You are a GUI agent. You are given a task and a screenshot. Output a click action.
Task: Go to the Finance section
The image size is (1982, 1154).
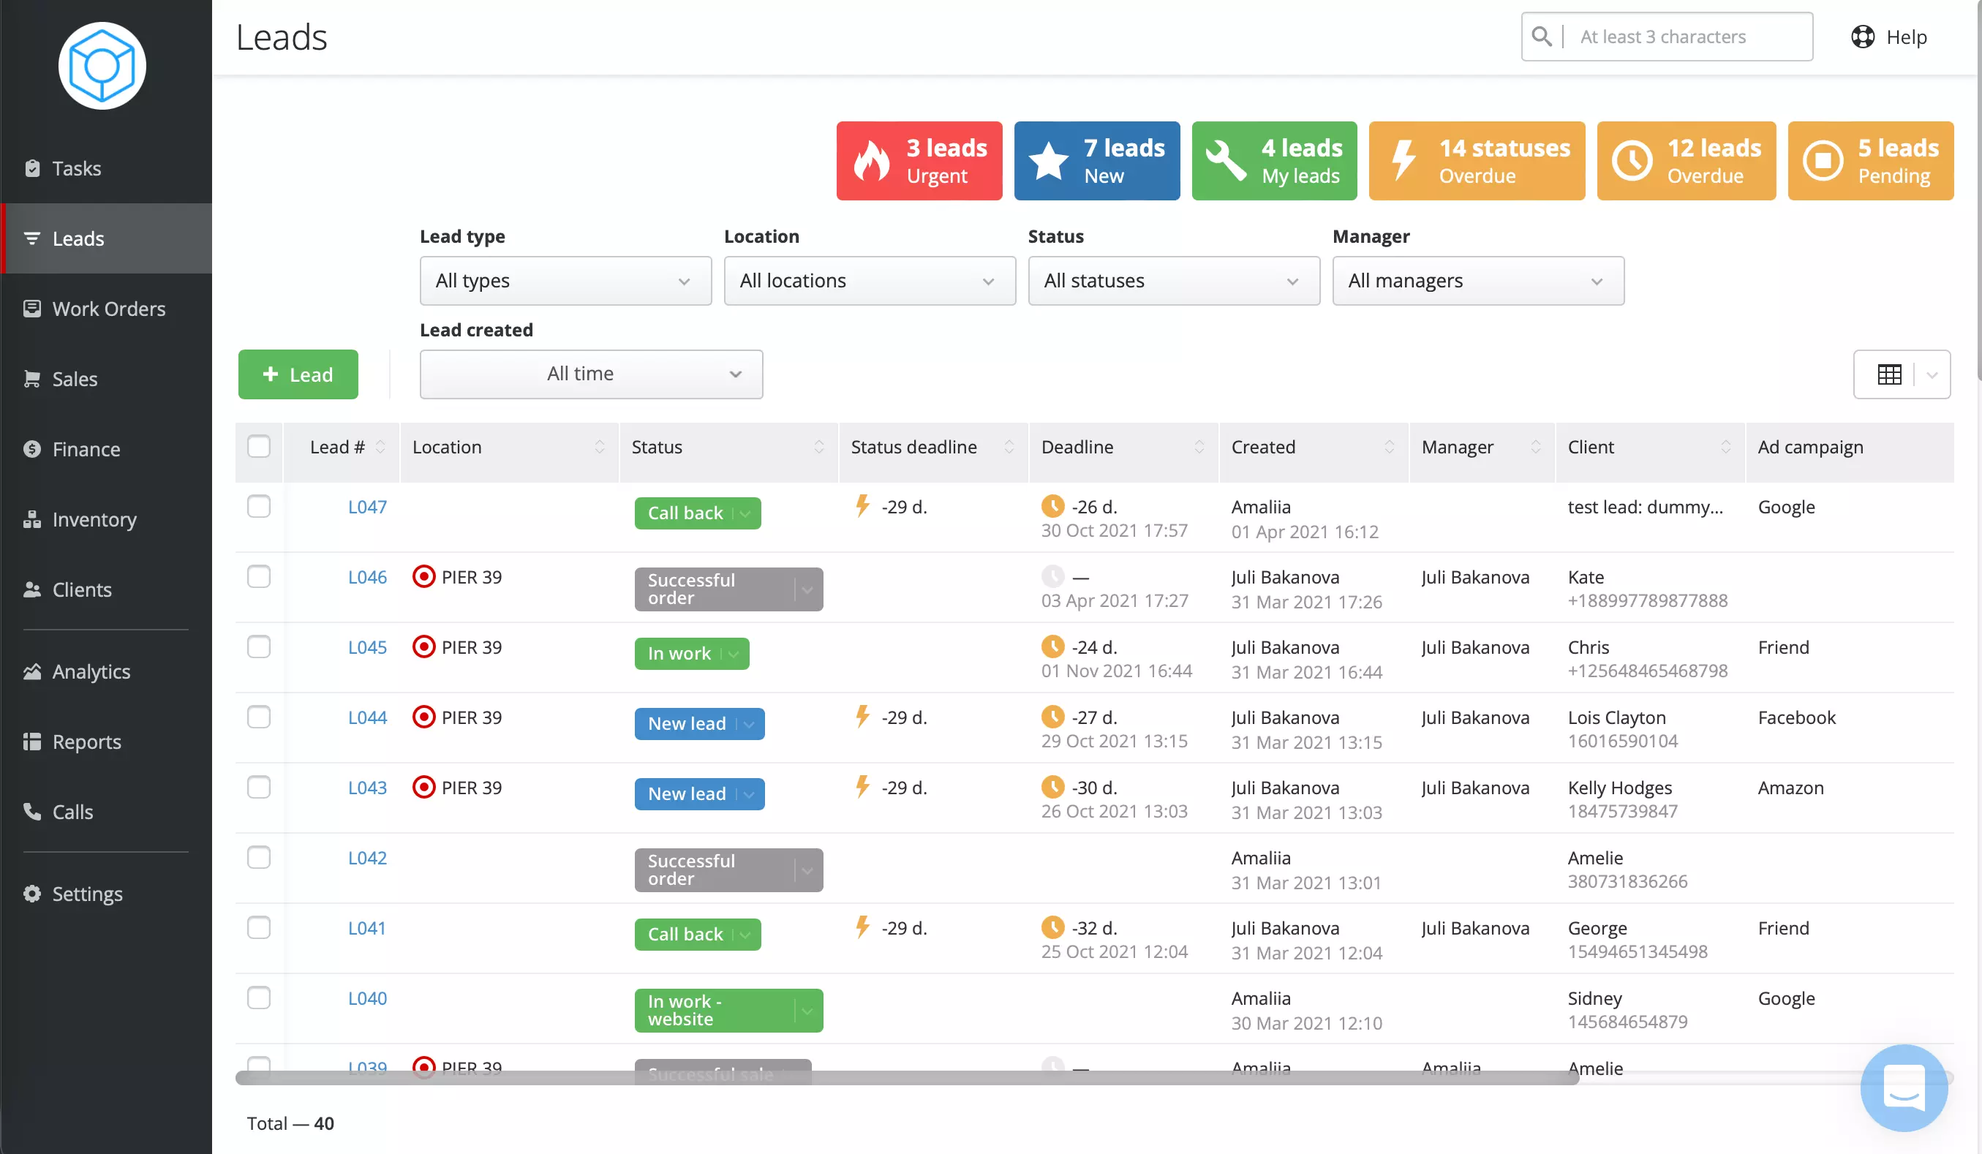[x=106, y=449]
